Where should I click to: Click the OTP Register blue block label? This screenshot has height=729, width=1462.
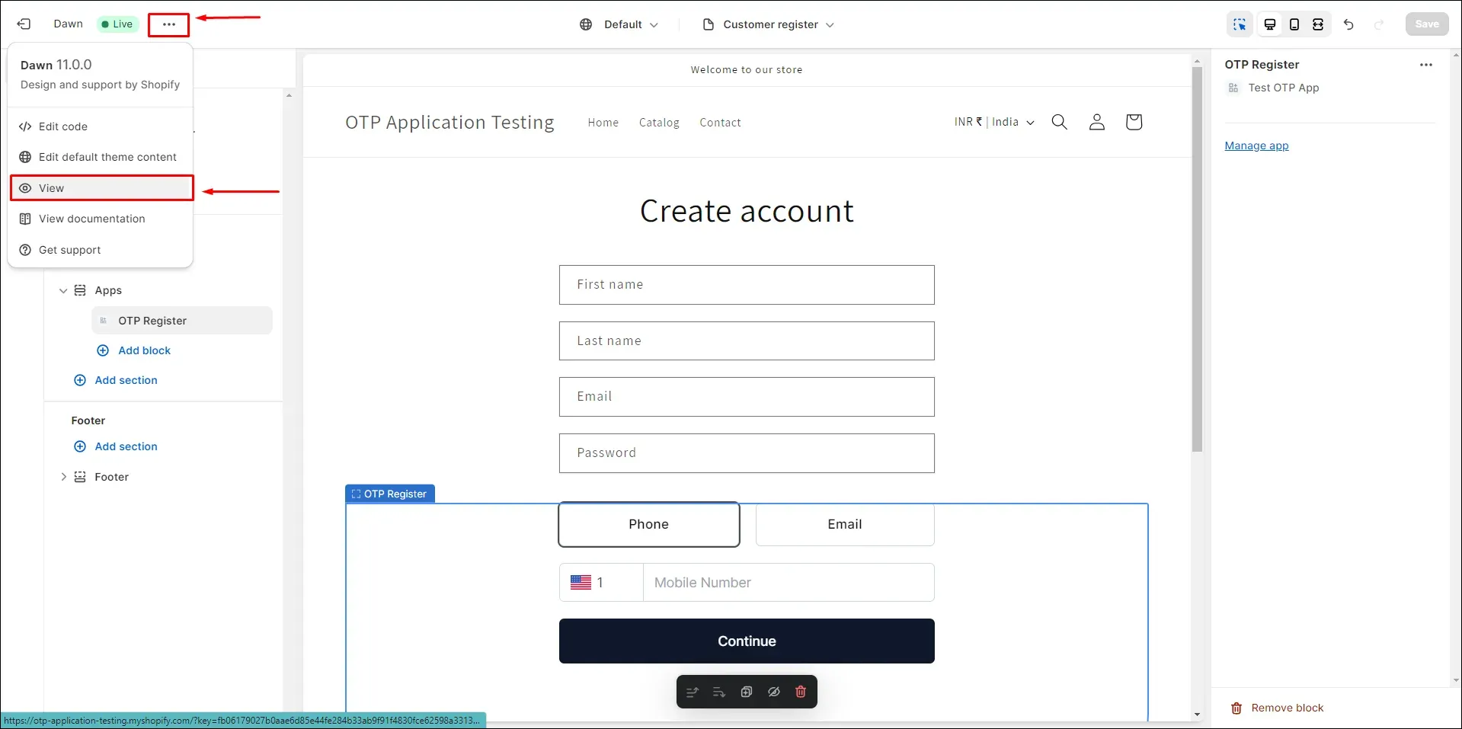[390, 494]
